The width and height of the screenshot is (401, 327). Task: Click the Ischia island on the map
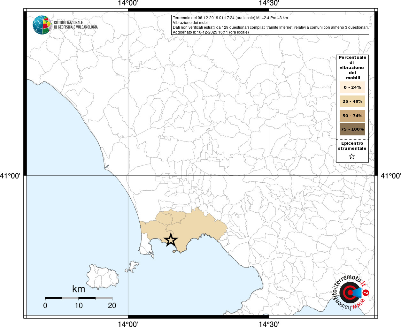[x=102, y=277]
